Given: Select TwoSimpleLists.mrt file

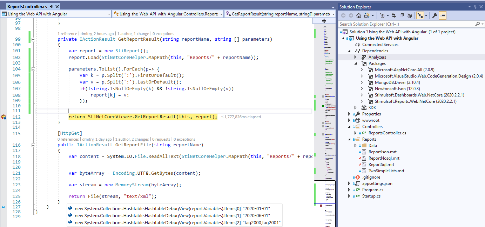Looking at the screenshot, I should 386,171.
